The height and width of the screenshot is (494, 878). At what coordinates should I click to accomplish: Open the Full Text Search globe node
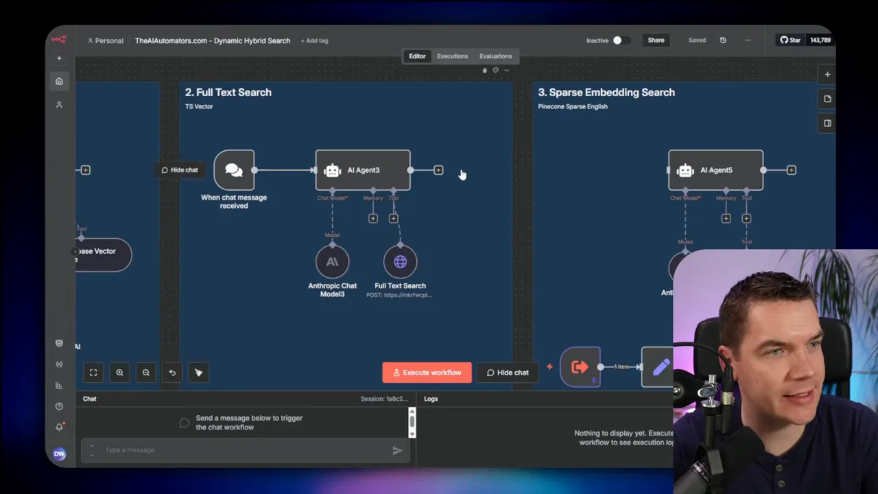pos(400,262)
